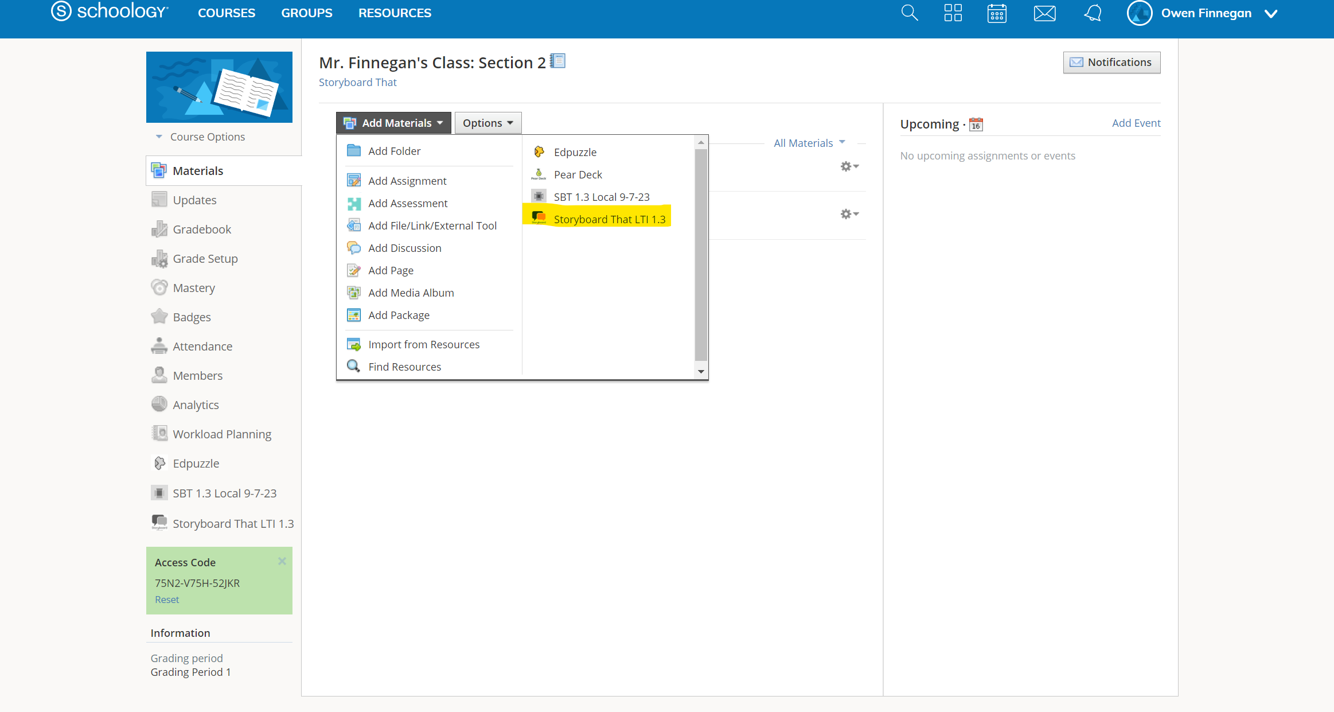Open the Options dropdown
Image resolution: width=1334 pixels, height=712 pixels.
coord(488,123)
